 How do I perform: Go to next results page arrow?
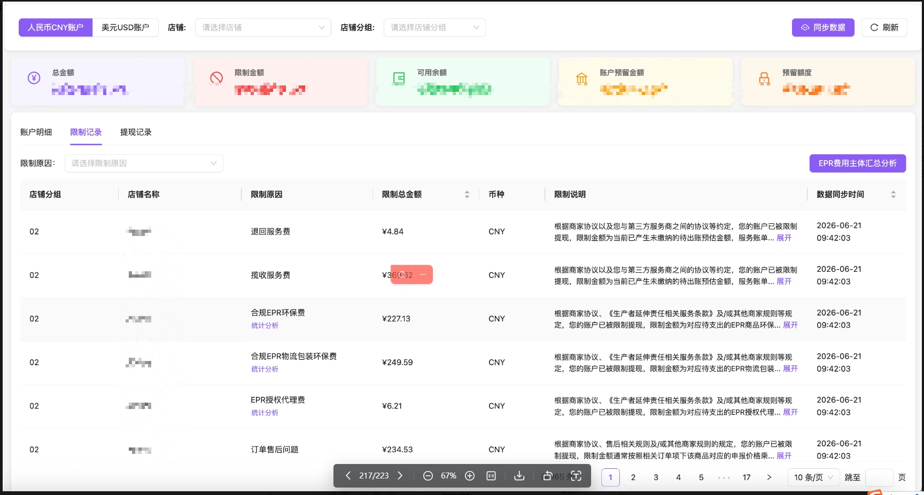(x=769, y=477)
